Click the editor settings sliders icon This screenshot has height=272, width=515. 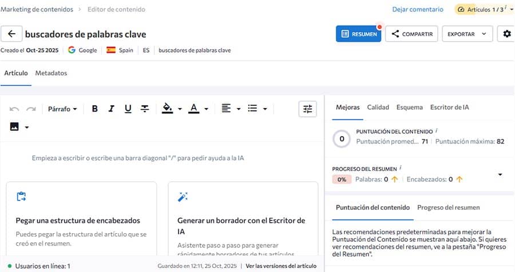coord(308,109)
